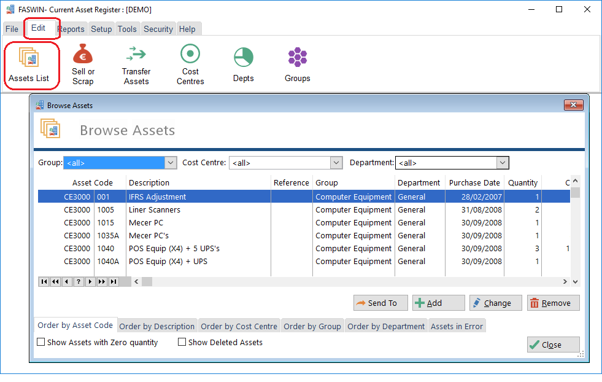Click asset code cell 1035A
The image size is (602, 382).
[x=108, y=236]
